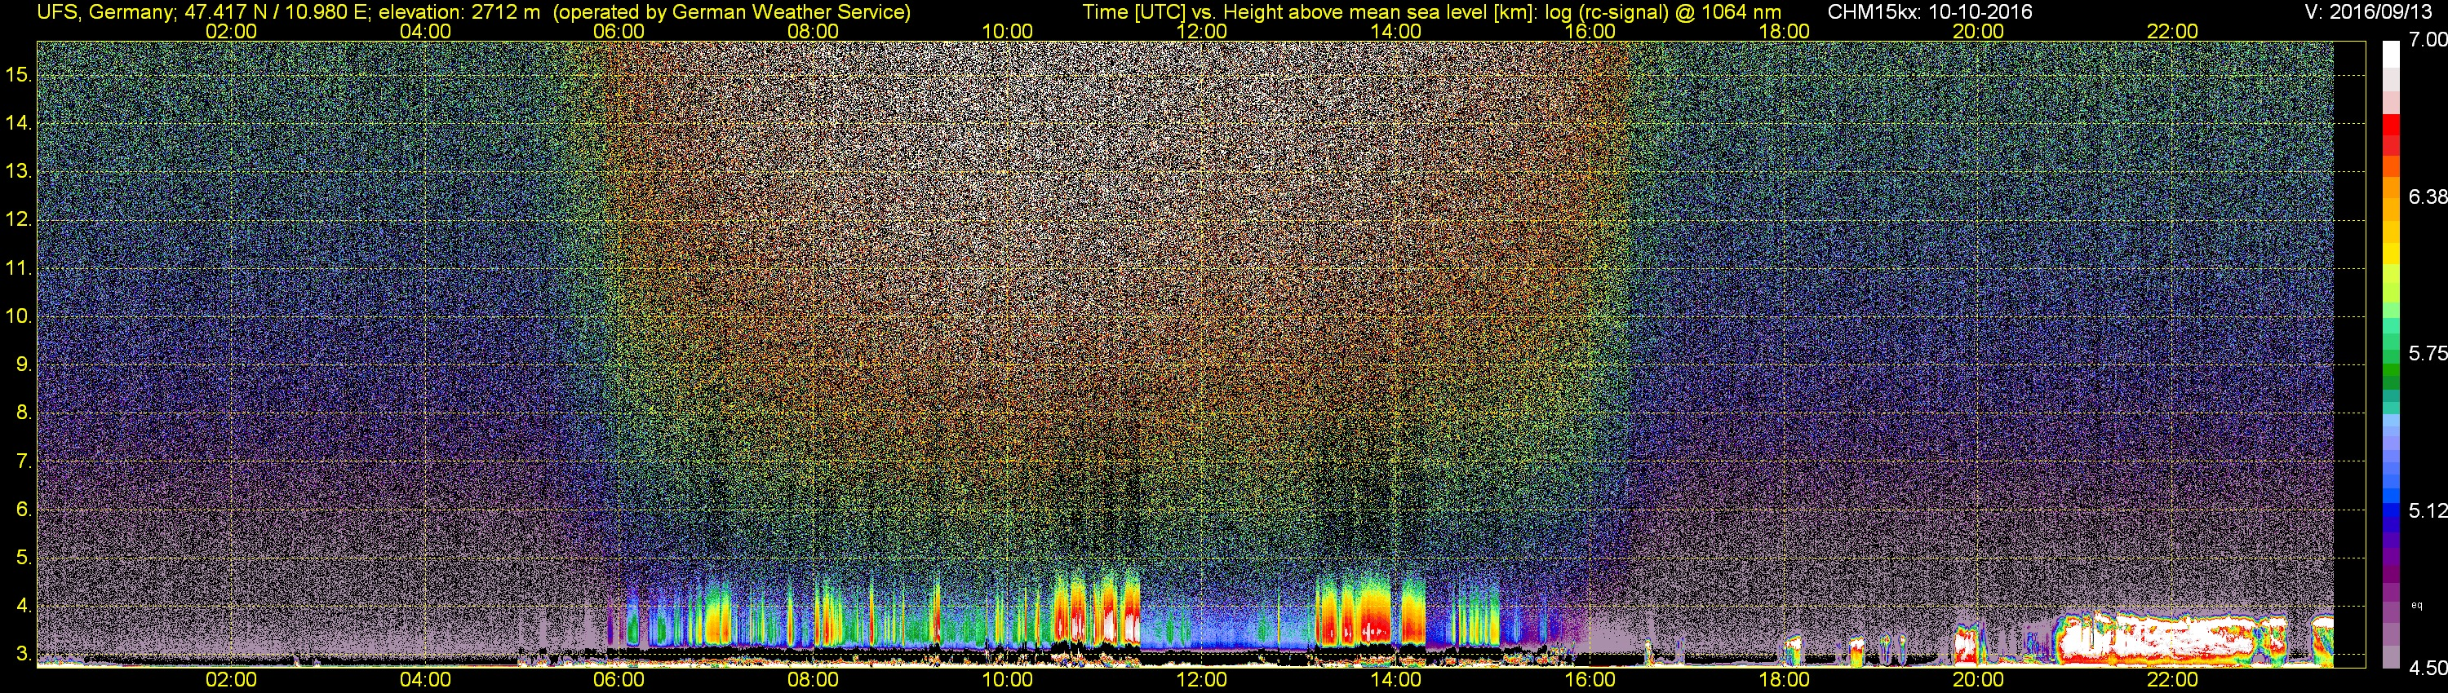The width and height of the screenshot is (2448, 693).
Task: Click the 20:00 label on lower time axis
Action: pyautogui.click(x=1979, y=680)
